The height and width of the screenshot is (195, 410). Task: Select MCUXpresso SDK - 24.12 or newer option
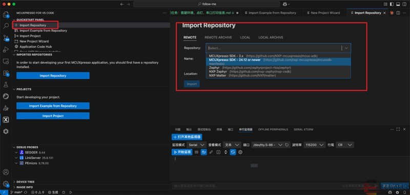278,62
